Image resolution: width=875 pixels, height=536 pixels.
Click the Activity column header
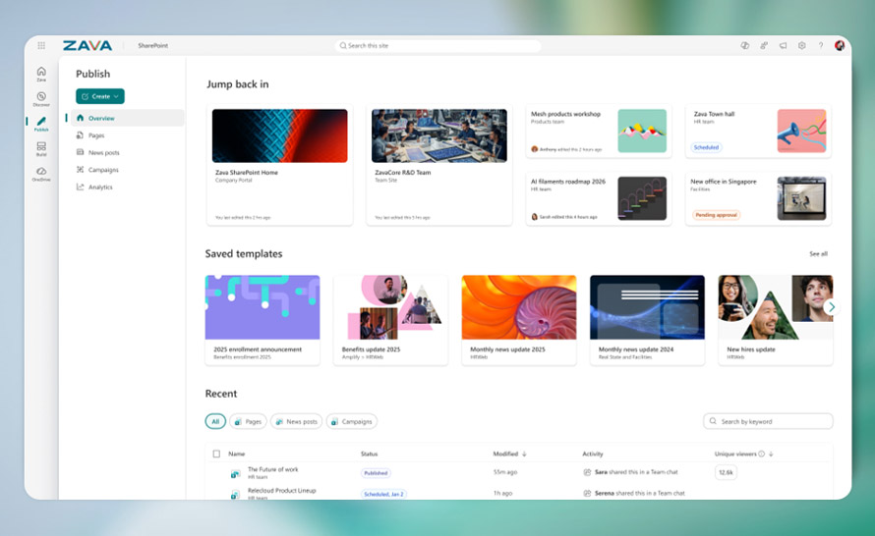[593, 454]
